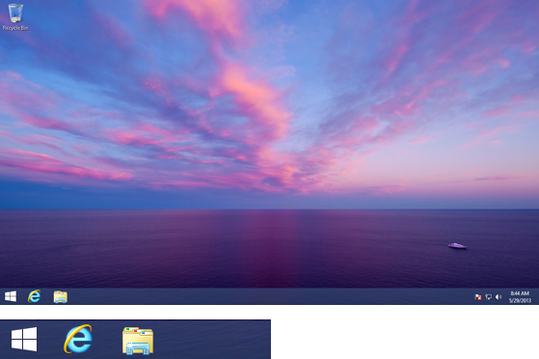Screen dimensions: 539x359
Task: Click Start button on the desktop taskbar
Action: click(11, 296)
